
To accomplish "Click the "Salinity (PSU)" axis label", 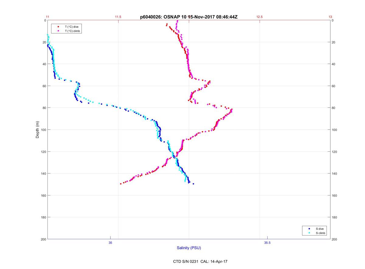I will [189, 248].
